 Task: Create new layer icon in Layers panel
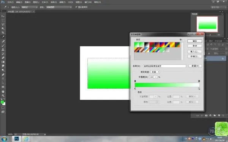(219, 115)
